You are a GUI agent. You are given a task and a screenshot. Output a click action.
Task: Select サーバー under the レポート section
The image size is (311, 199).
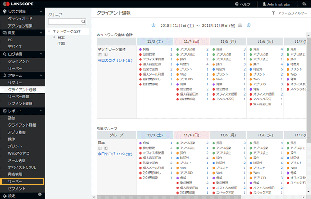pyautogui.click(x=15, y=181)
